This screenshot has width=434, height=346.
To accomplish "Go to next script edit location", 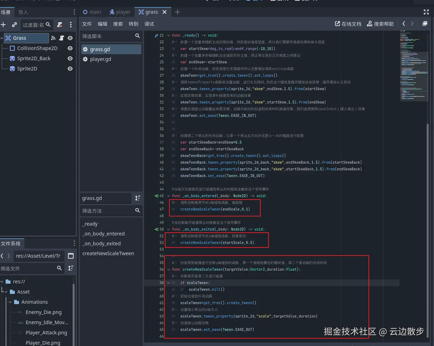I will (x=412, y=24).
